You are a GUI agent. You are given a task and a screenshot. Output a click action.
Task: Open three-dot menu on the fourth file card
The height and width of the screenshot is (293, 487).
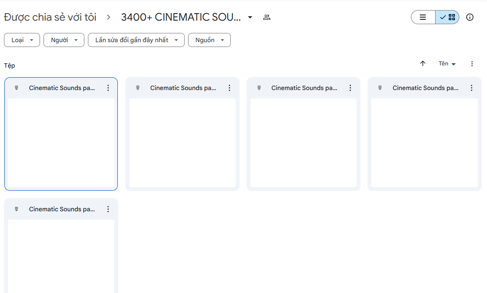(471, 88)
